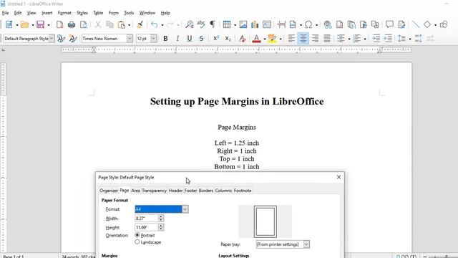Switch to Columns tab
This screenshot has height=258, width=458.
coord(223,191)
